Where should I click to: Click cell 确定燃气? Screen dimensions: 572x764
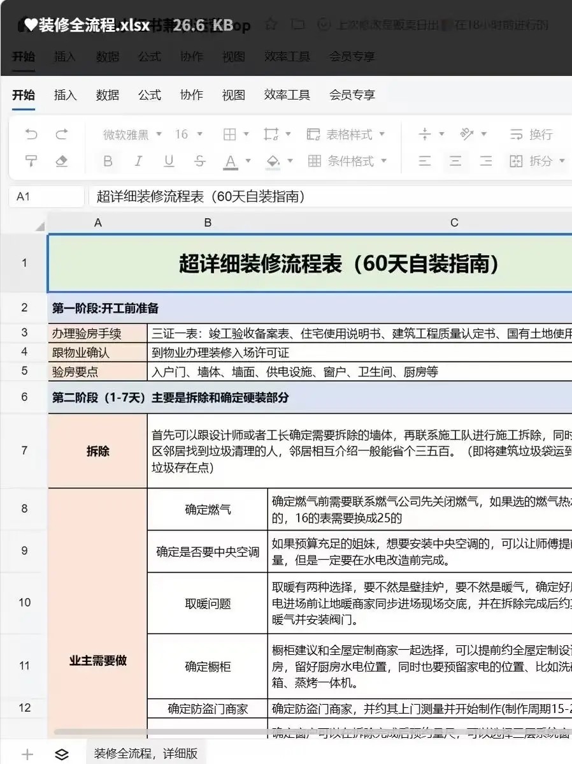pos(208,510)
